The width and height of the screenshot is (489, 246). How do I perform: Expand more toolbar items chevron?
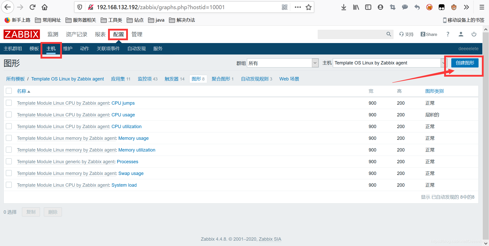pyautogui.click(x=466, y=7)
